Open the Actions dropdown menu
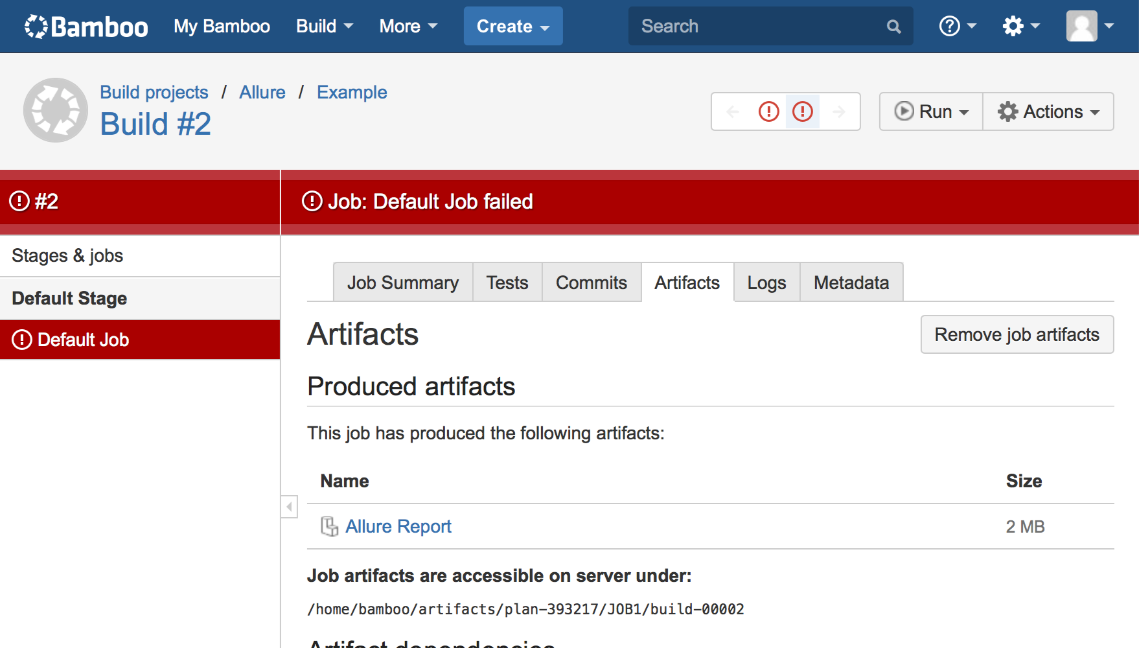This screenshot has height=648, width=1139. 1048,111
